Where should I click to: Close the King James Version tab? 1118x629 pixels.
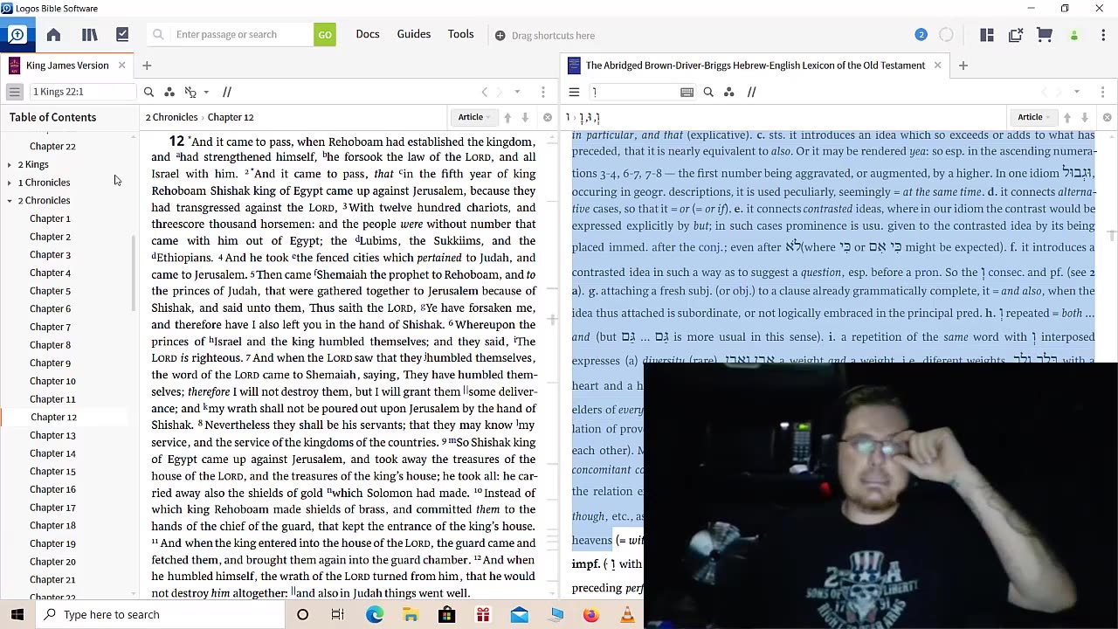click(x=121, y=66)
